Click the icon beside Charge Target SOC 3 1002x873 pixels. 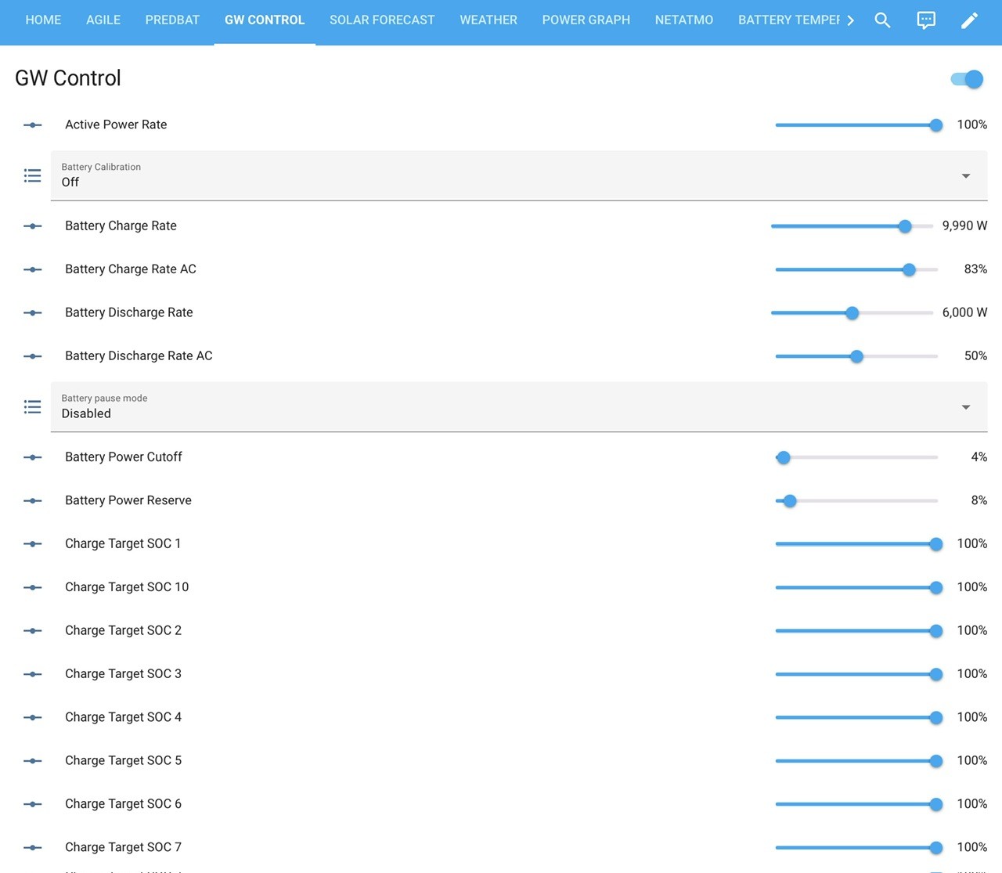pos(32,674)
